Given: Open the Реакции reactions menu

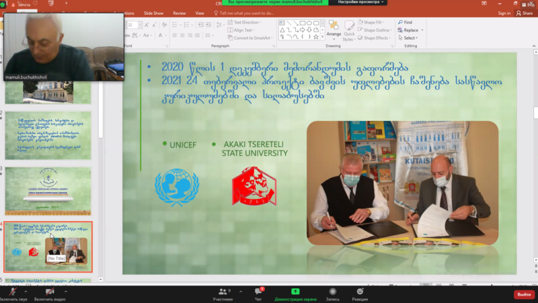Looking at the screenshot, I should [360, 294].
